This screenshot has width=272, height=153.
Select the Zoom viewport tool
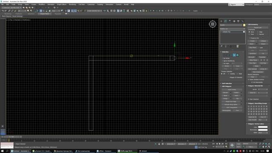click(x=260, y=144)
